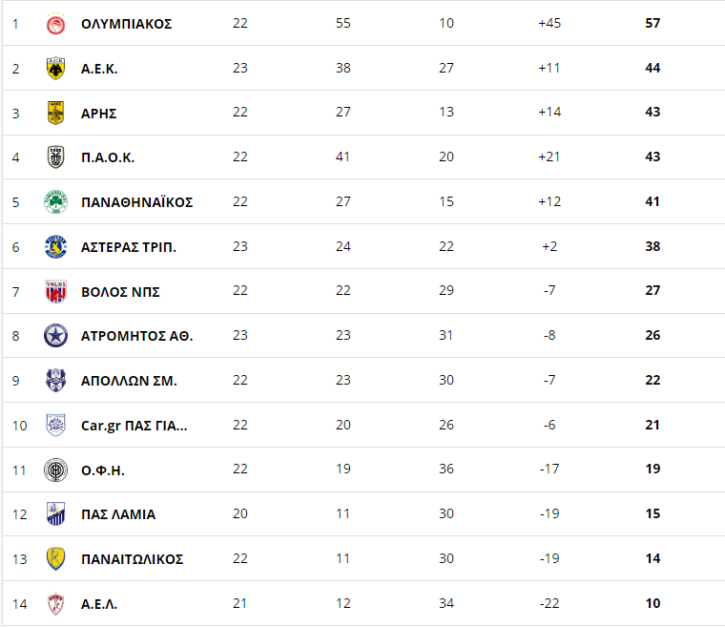This screenshot has width=725, height=627.
Task: Click the ΠΑΣ ΛΑΜΙΑ striped shield logo
Action: pos(55,514)
